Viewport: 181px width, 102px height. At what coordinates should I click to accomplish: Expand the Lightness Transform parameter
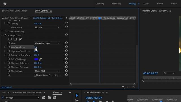coord(5,51)
